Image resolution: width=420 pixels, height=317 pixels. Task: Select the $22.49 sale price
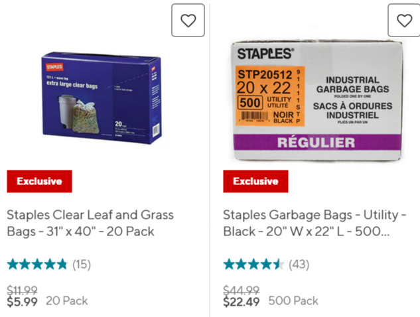(x=242, y=302)
